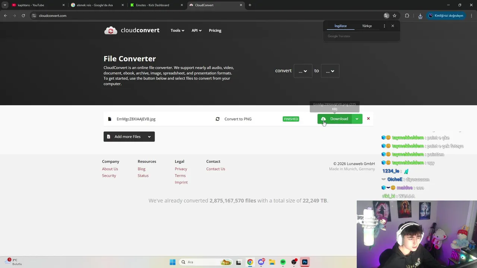This screenshot has height=268, width=477.
Task: Open the Terms link
Action: click(x=180, y=176)
